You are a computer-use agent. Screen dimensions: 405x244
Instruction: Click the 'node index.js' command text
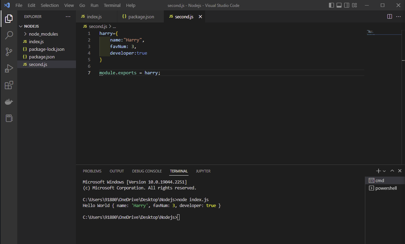coord(193,200)
